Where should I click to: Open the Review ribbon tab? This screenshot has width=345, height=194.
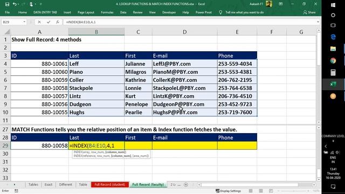click(x=137, y=12)
